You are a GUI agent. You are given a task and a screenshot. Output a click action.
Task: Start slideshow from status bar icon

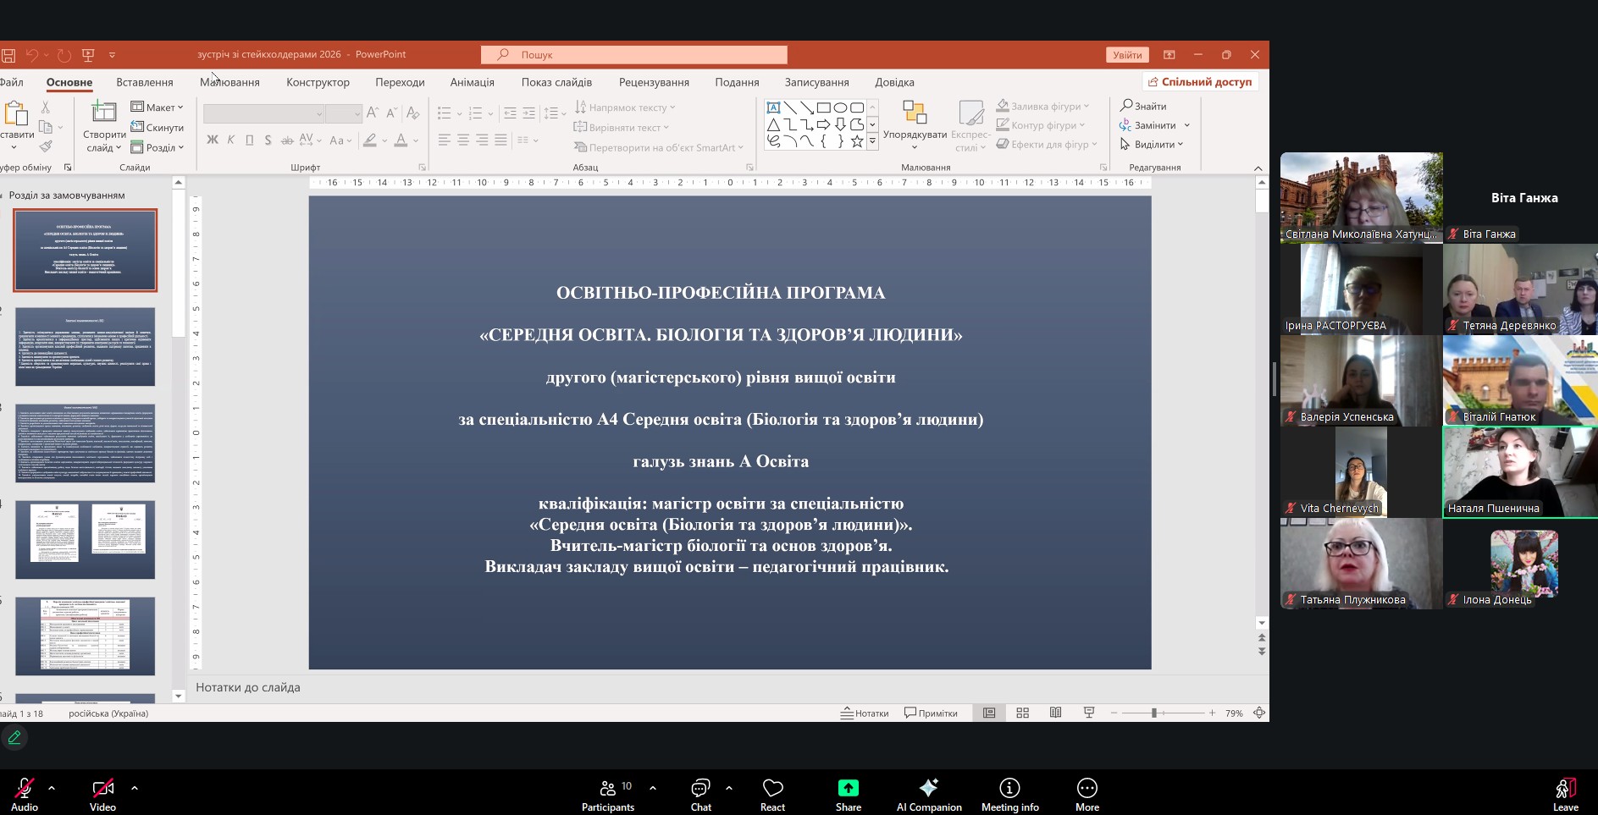1089,713
